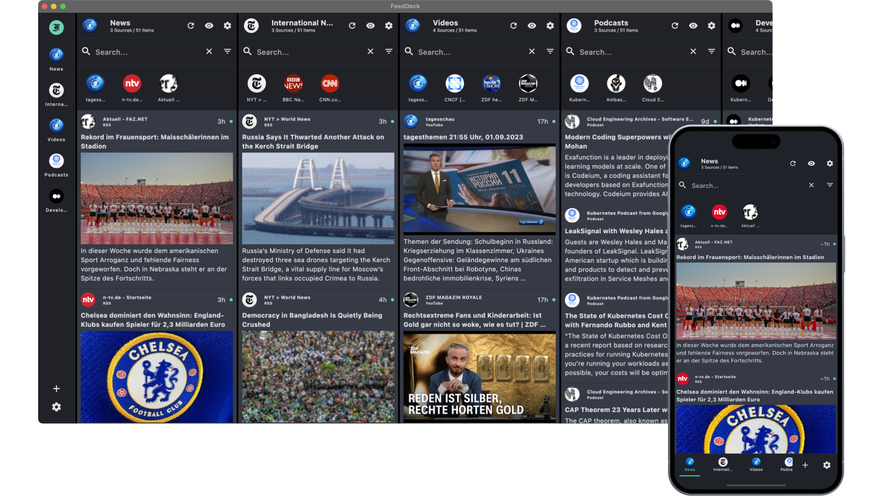The height and width of the screenshot is (496, 882).
Task: Clear the Videos search field with X
Action: coord(531,51)
